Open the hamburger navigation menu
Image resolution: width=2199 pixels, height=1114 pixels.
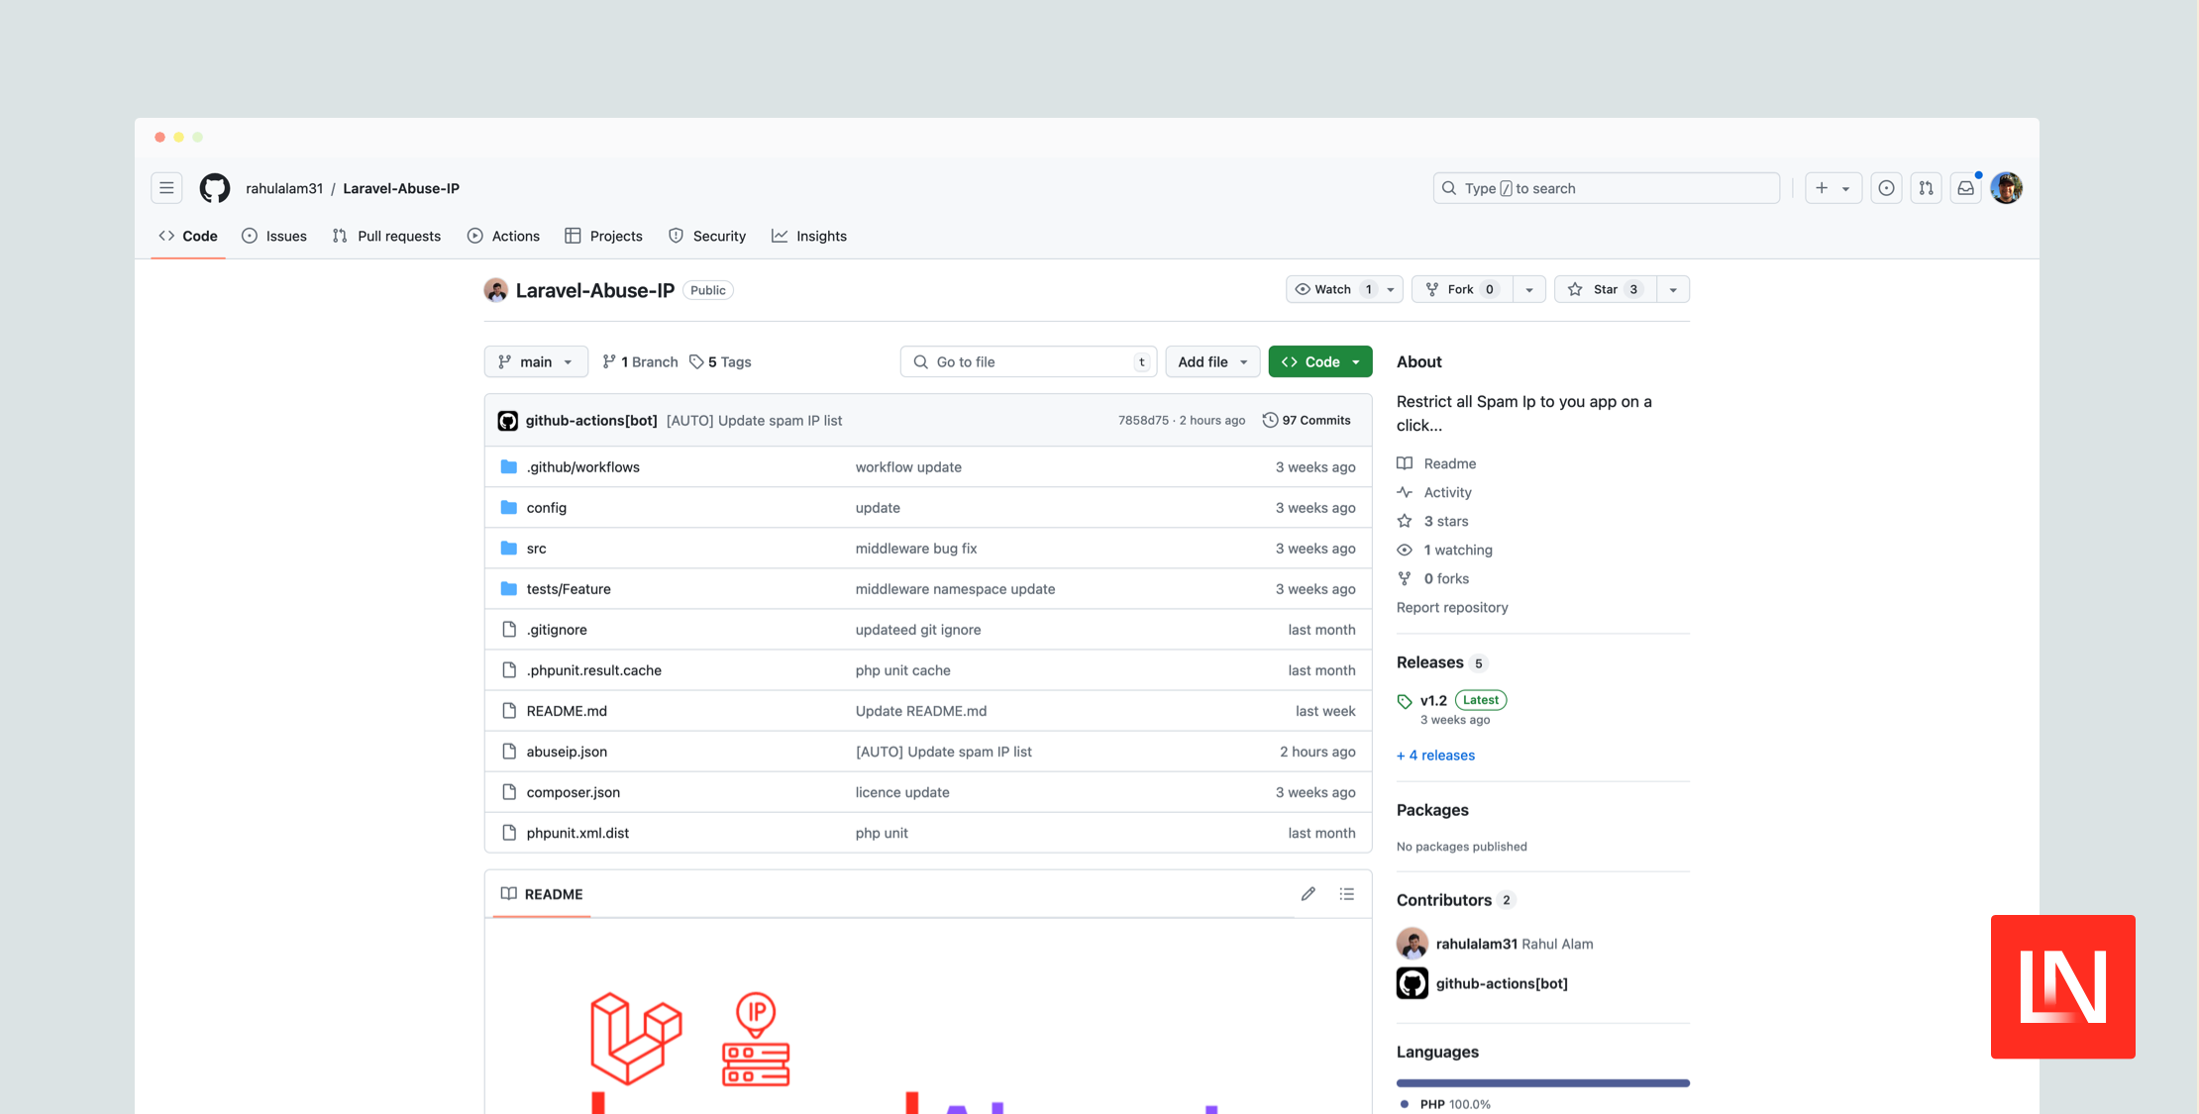(166, 188)
